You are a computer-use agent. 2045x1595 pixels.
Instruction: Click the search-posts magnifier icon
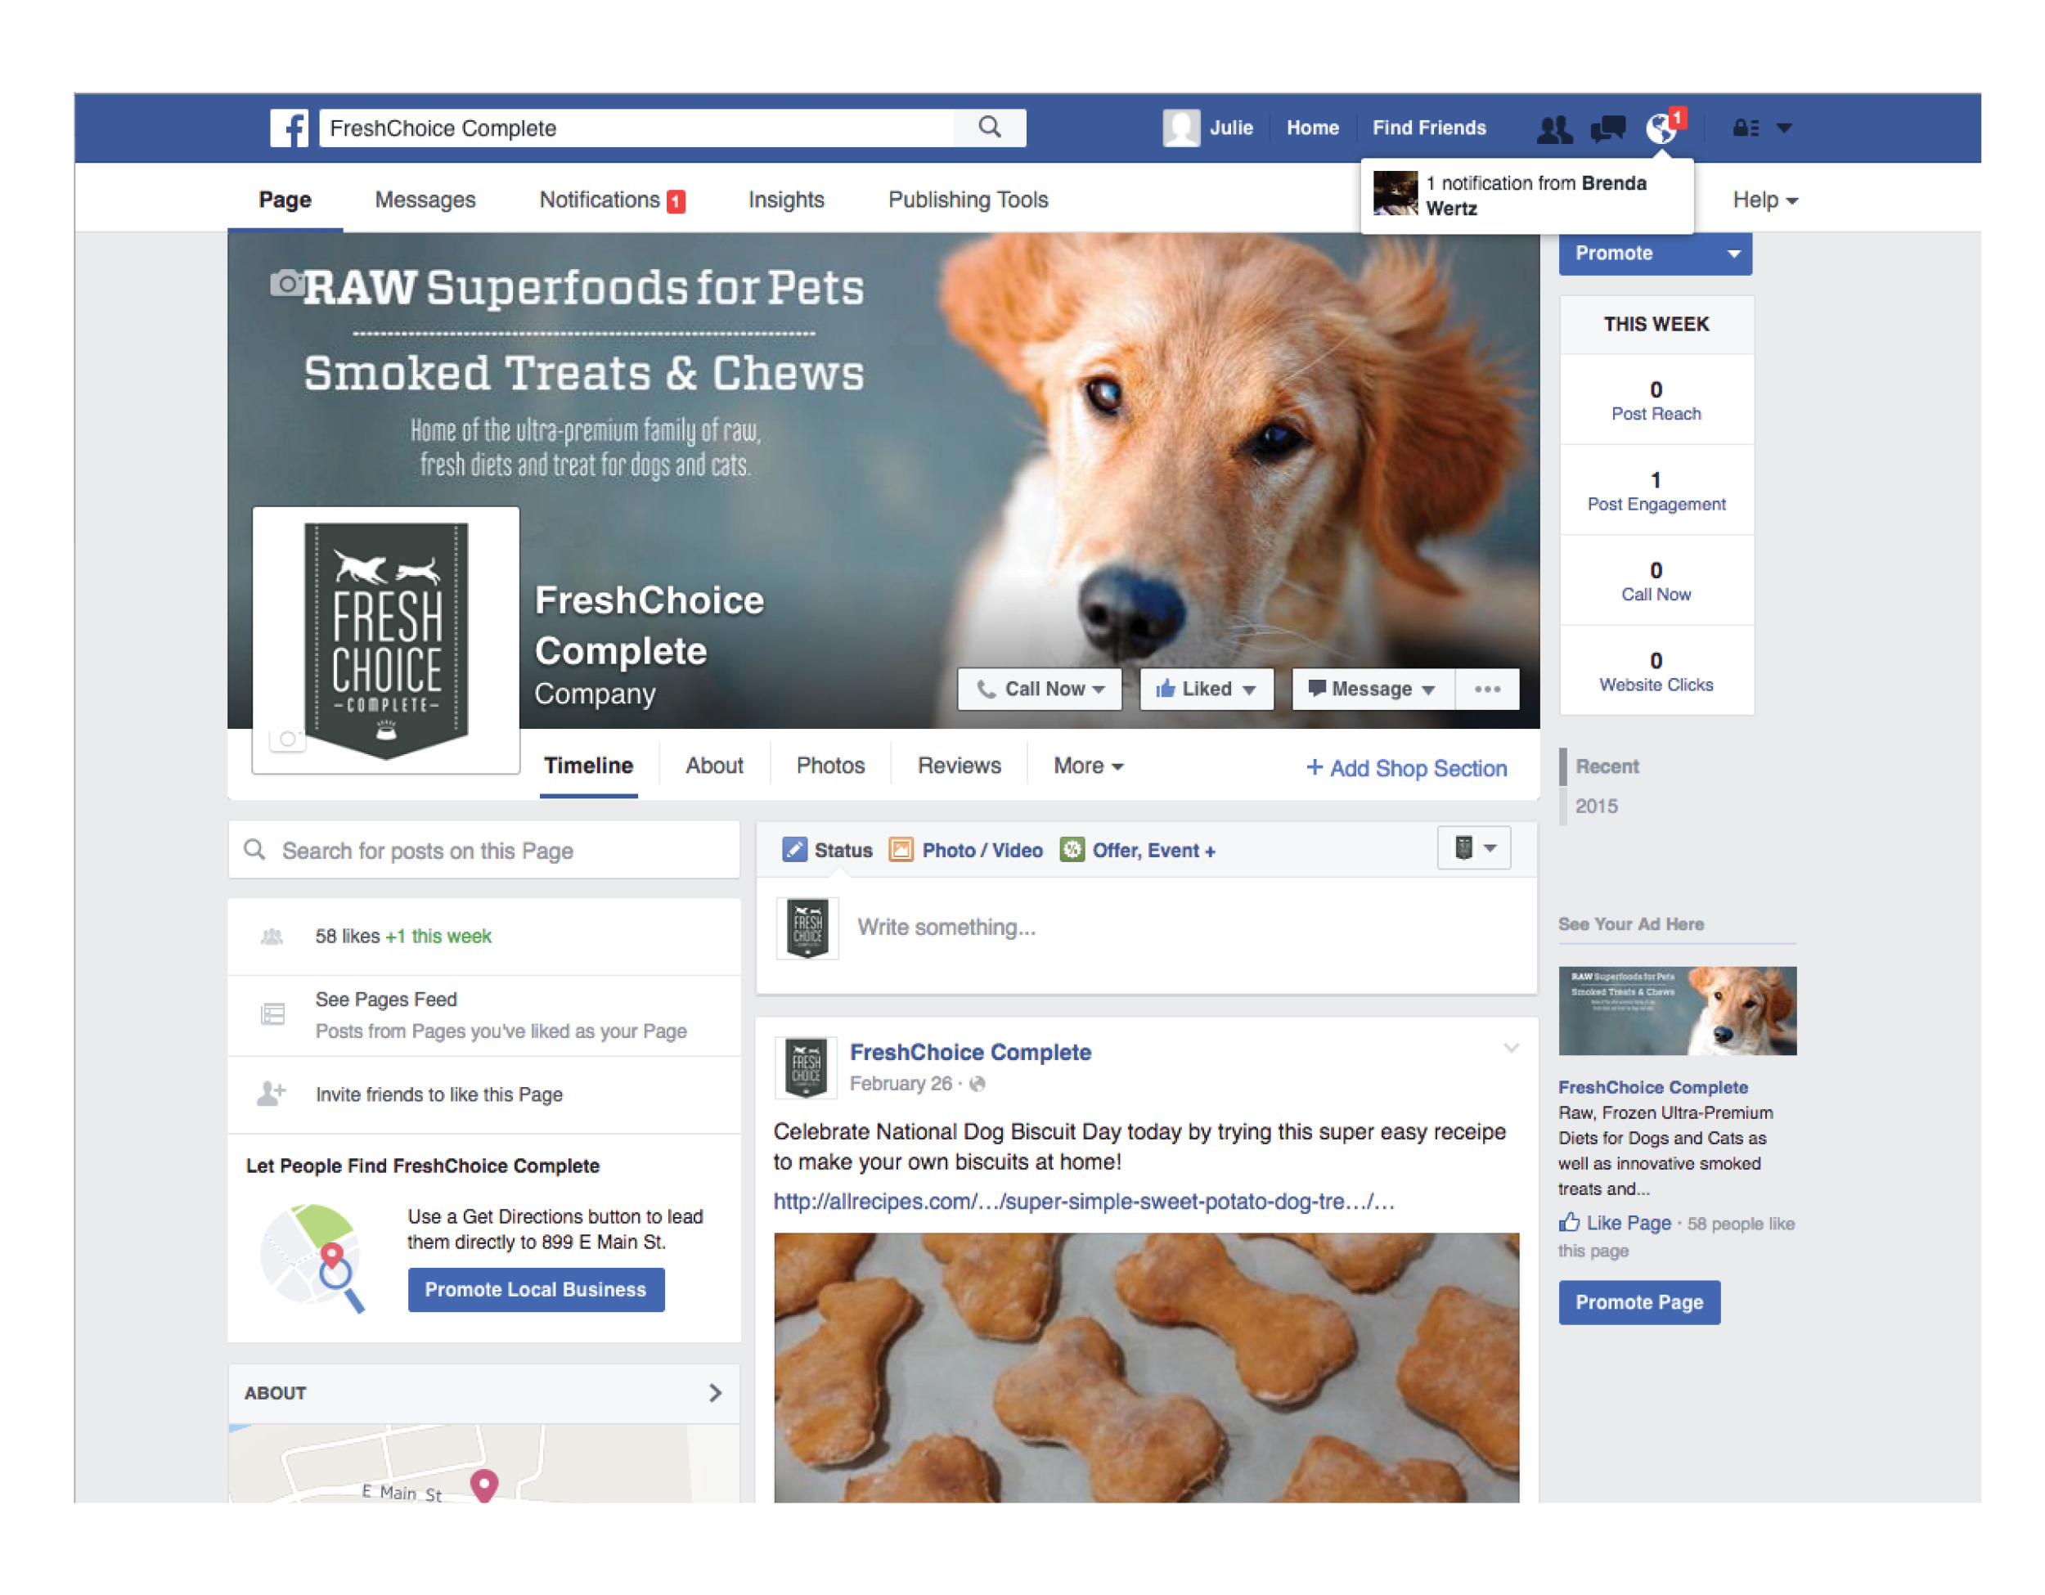(254, 850)
